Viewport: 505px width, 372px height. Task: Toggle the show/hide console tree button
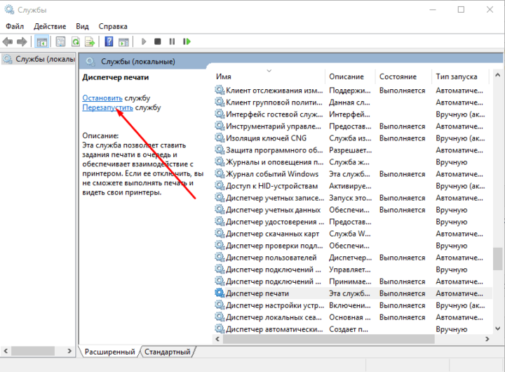point(42,42)
